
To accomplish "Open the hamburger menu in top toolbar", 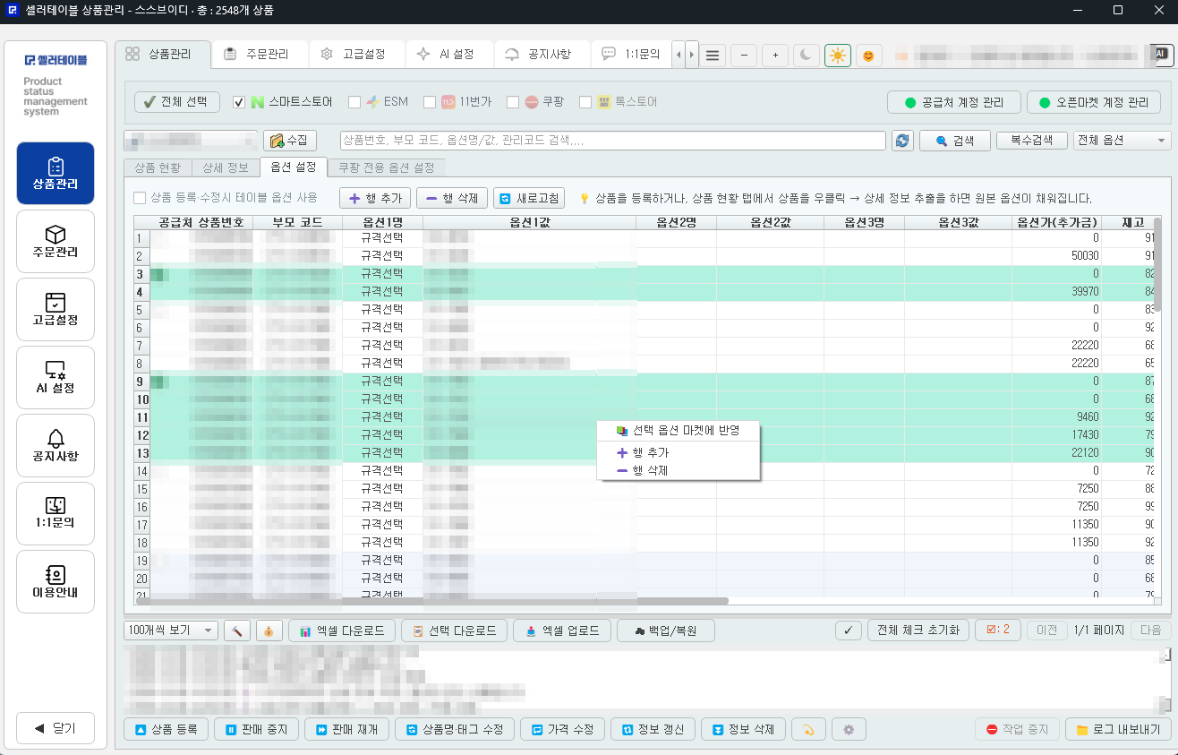I will (x=713, y=55).
